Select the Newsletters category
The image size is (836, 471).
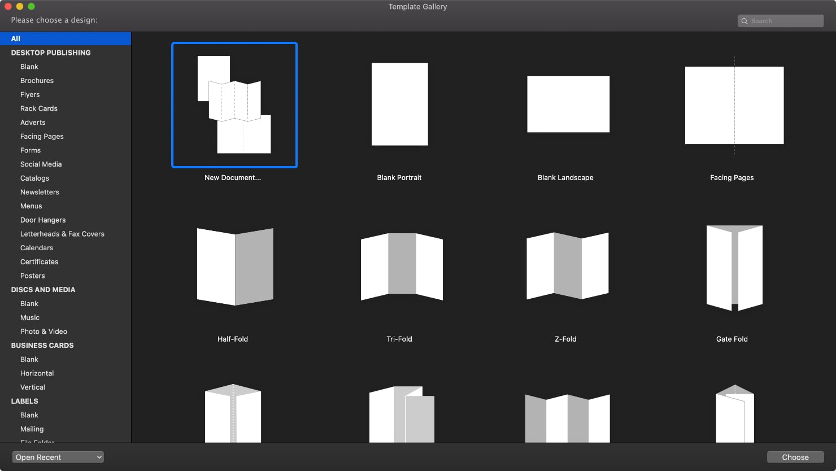click(40, 192)
